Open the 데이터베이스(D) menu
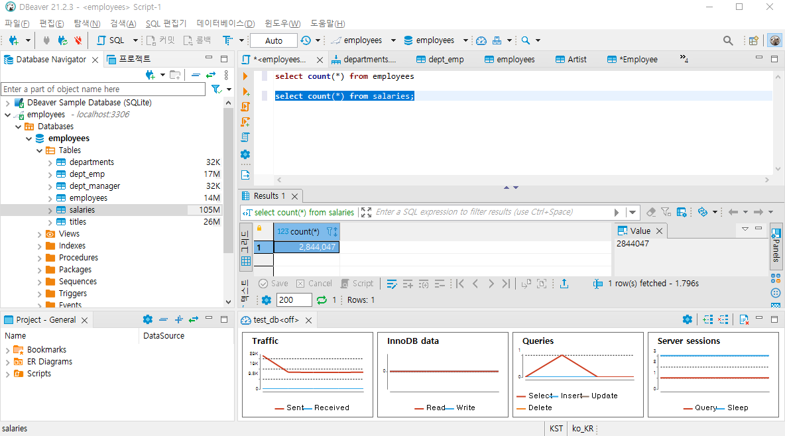The height and width of the screenshot is (436, 785). (x=225, y=24)
